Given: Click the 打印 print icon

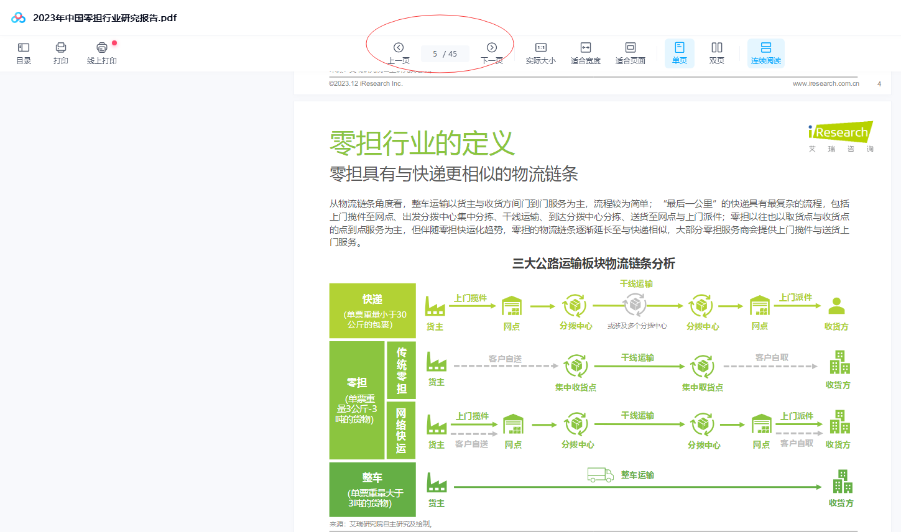Looking at the screenshot, I should (x=61, y=53).
